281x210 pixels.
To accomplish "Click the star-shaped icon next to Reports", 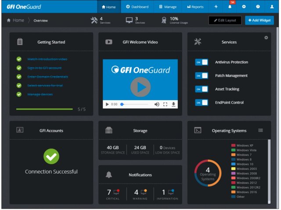I will pyautogui.click(x=216, y=7).
